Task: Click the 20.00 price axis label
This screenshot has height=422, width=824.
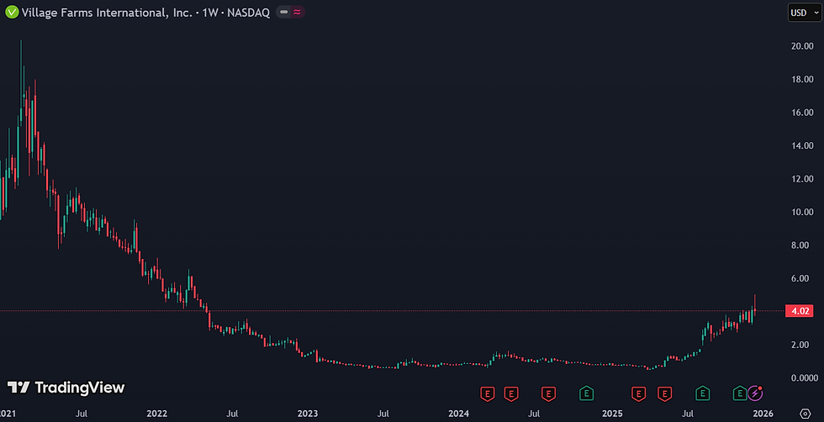Action: coord(802,46)
